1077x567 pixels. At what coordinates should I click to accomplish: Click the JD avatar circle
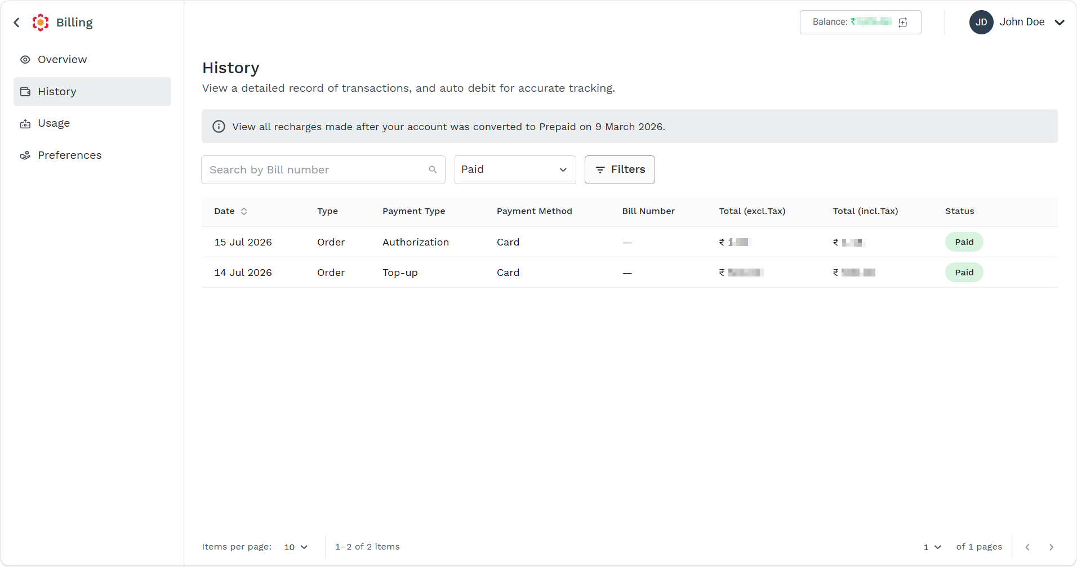point(981,23)
